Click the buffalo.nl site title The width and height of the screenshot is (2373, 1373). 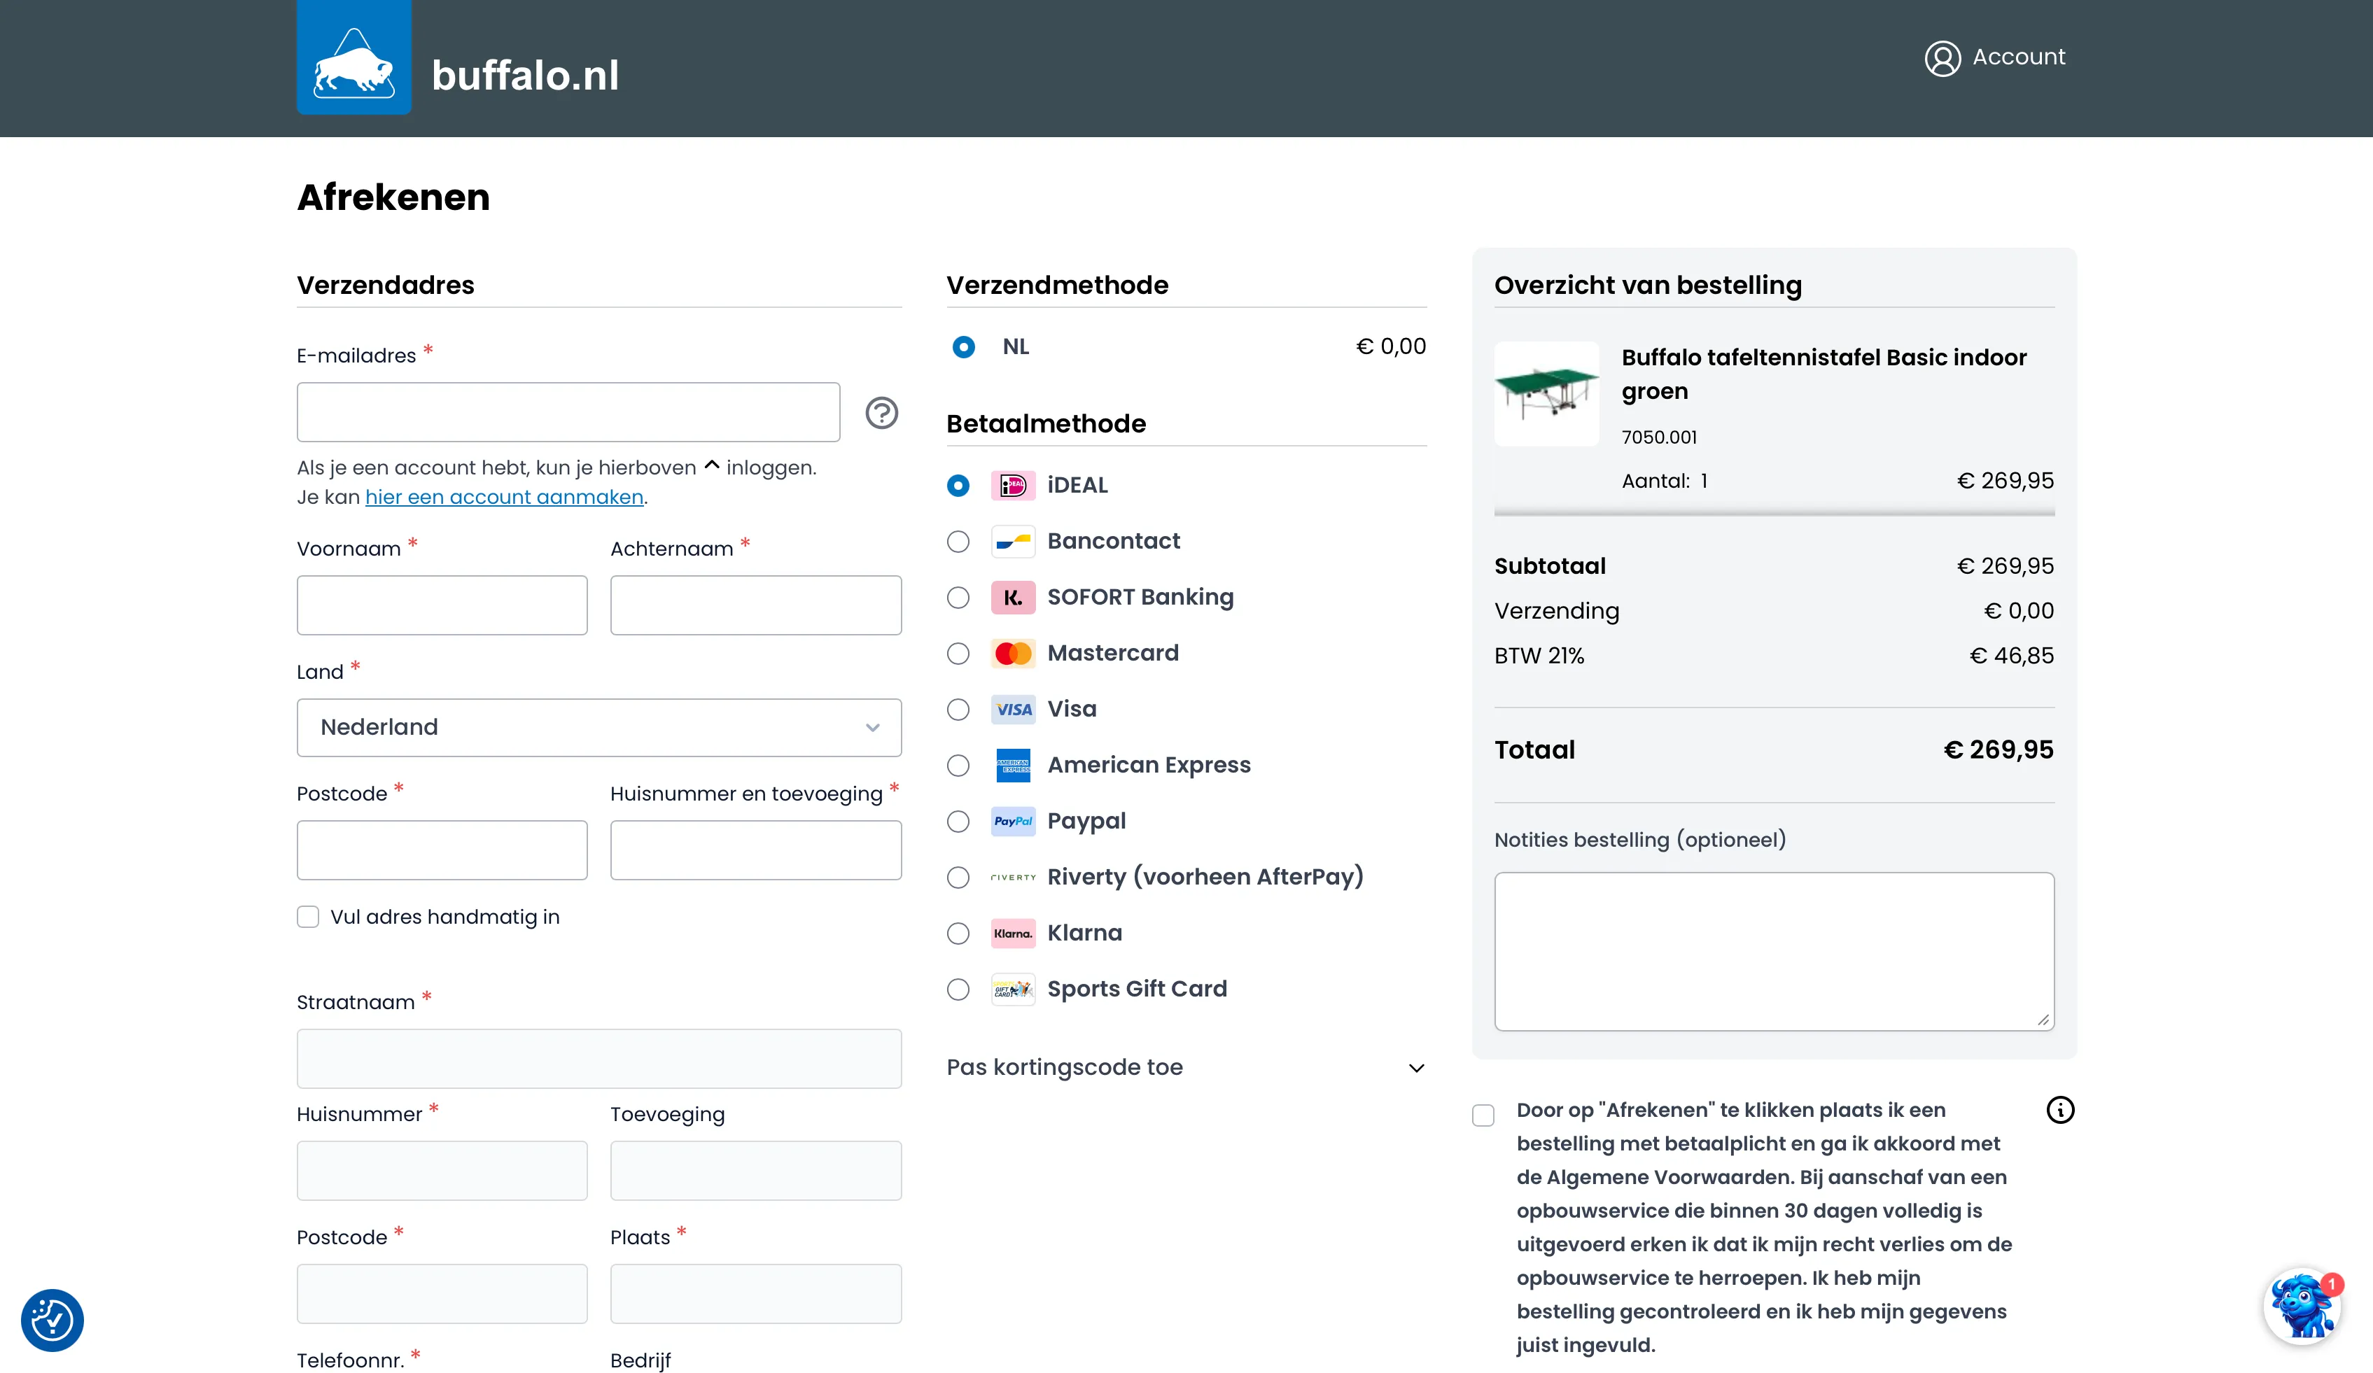pos(524,76)
